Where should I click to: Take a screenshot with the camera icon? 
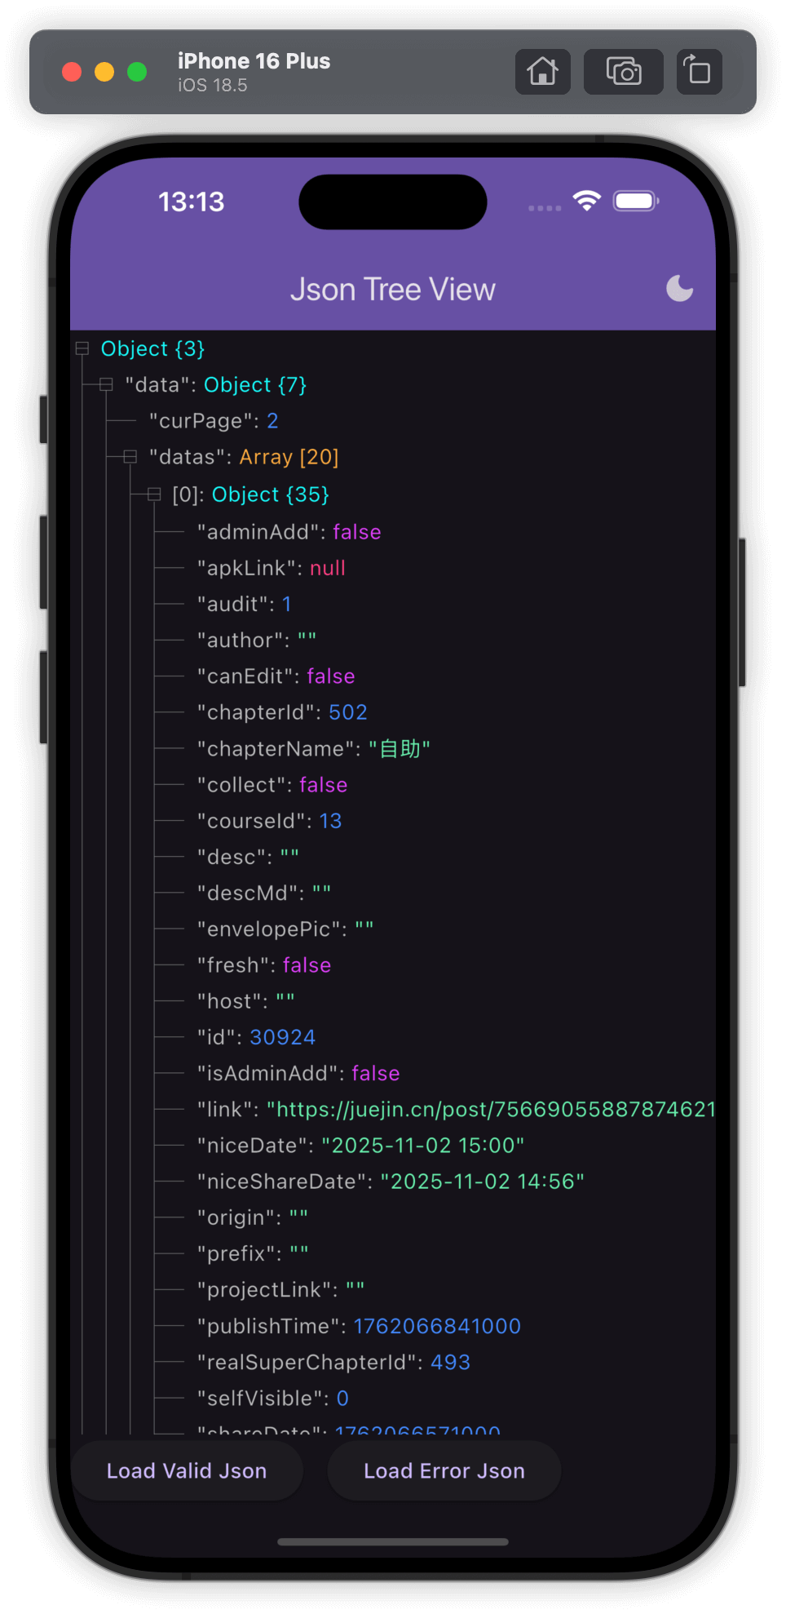pos(623,72)
